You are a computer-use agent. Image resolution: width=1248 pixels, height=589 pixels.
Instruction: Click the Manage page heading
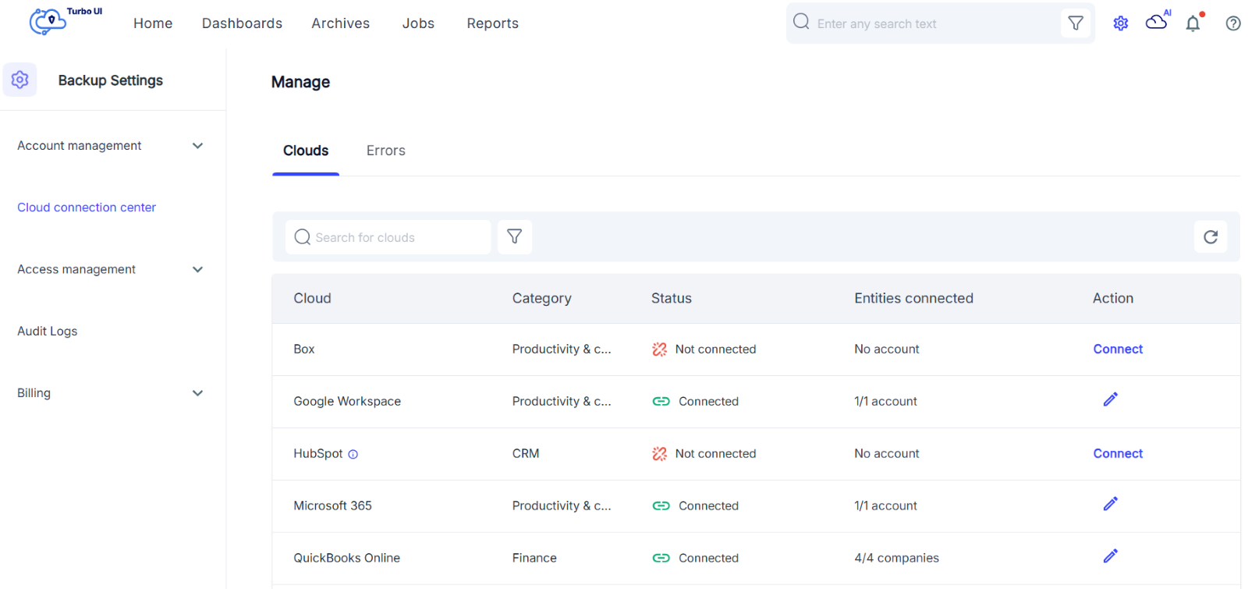point(300,82)
